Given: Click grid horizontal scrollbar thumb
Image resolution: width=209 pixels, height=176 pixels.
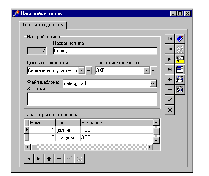Looking at the screenshot, I should [x=34, y=147].
